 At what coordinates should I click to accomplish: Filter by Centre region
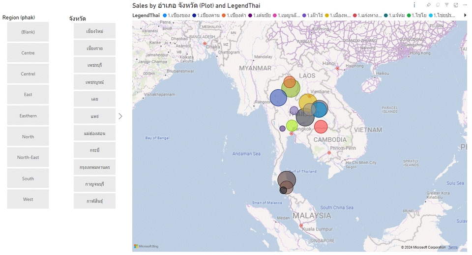point(28,53)
